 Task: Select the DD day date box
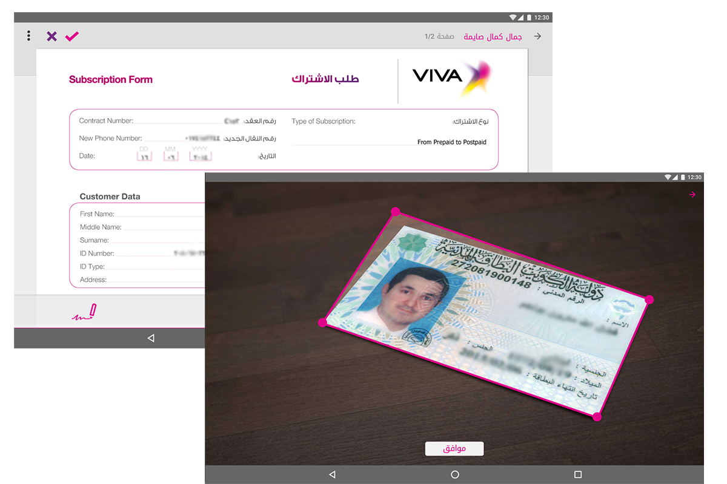(144, 156)
